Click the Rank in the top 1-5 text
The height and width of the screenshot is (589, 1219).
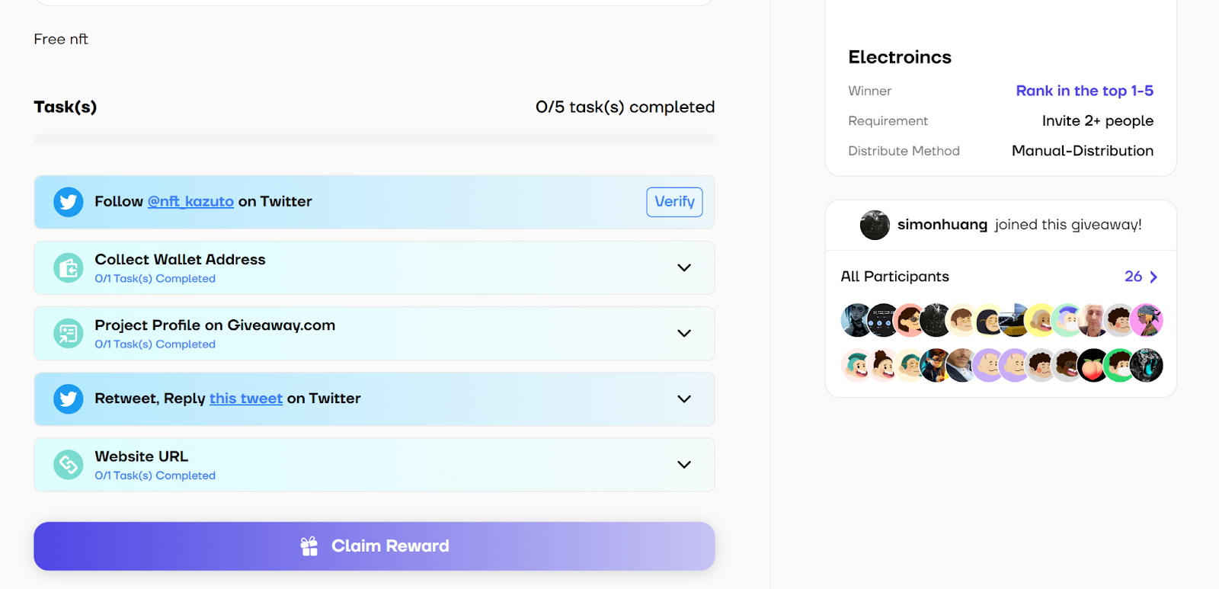pos(1084,91)
